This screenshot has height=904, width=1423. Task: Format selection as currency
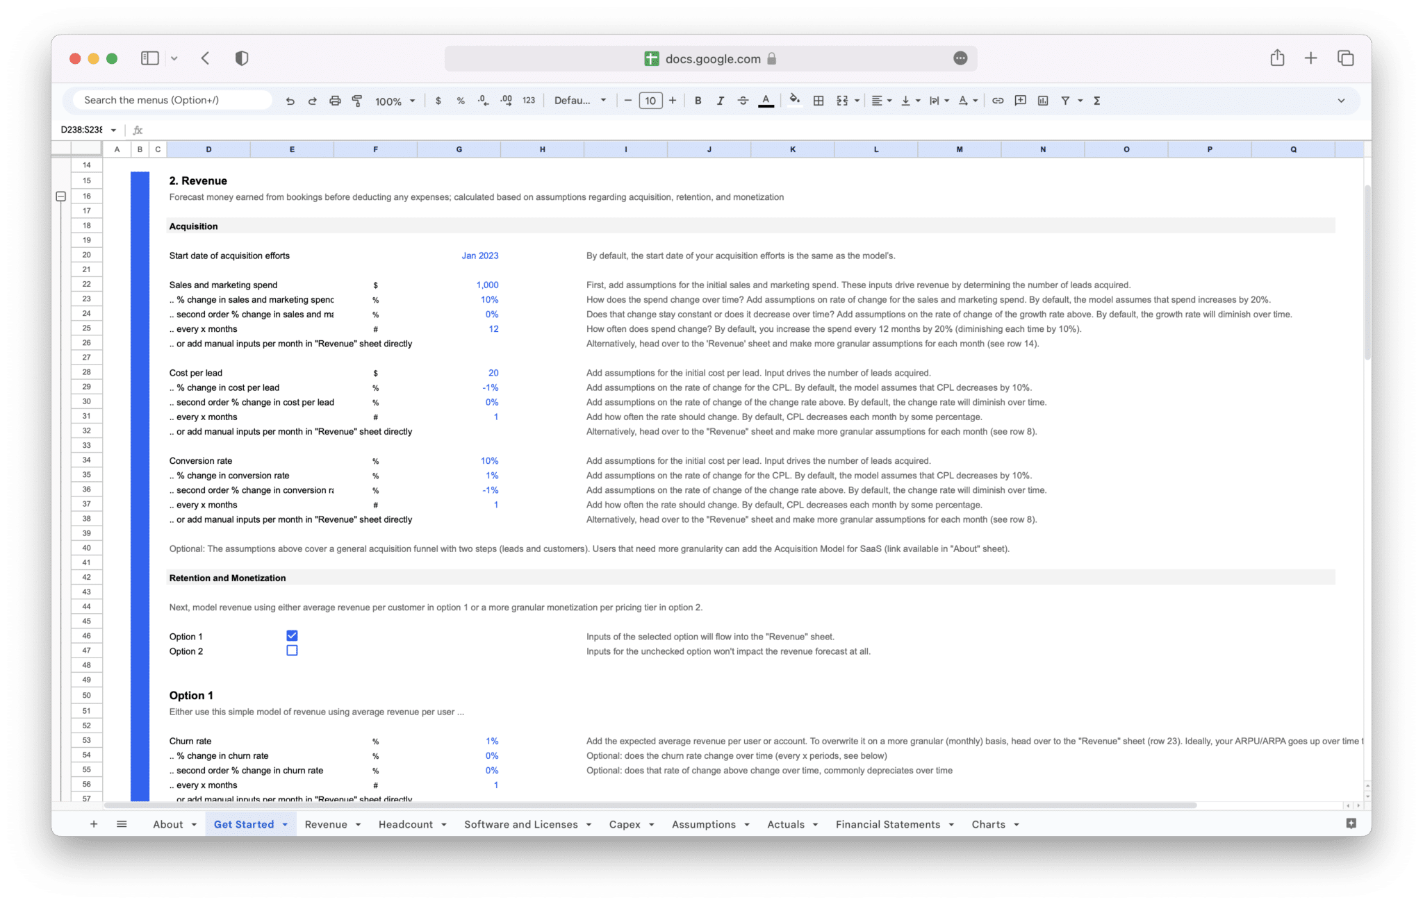pyautogui.click(x=438, y=100)
